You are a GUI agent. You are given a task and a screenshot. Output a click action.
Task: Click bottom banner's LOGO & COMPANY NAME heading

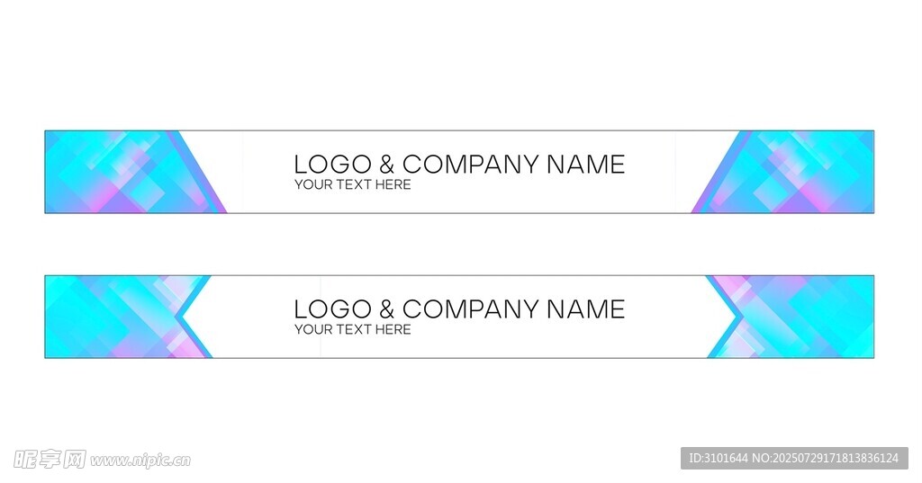[459, 309]
